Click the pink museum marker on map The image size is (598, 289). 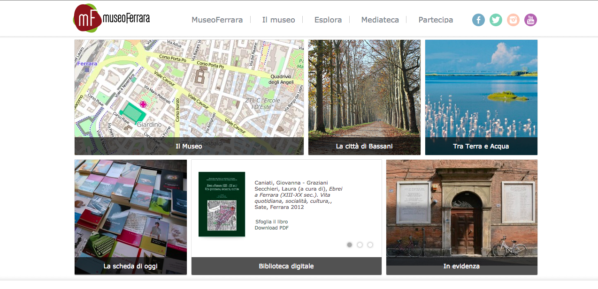tap(143, 104)
